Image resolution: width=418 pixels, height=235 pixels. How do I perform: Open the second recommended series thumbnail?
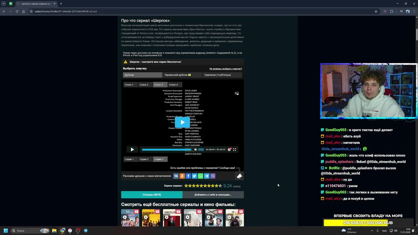(151, 218)
